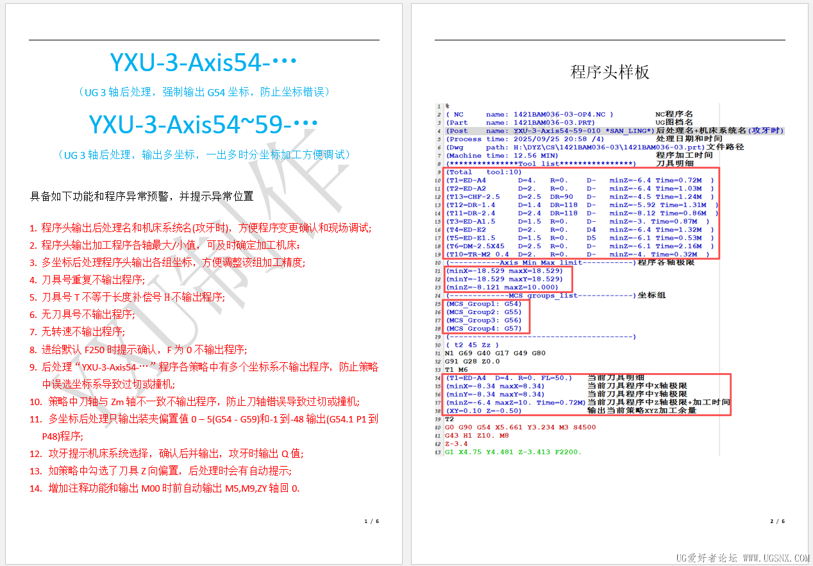Select the tool row "(T6=DM-2.5X45"
The image size is (813, 566).
pyautogui.click(x=579, y=246)
